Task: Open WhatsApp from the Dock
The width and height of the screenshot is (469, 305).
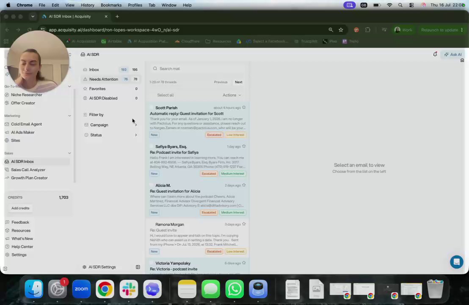Action: point(234,289)
